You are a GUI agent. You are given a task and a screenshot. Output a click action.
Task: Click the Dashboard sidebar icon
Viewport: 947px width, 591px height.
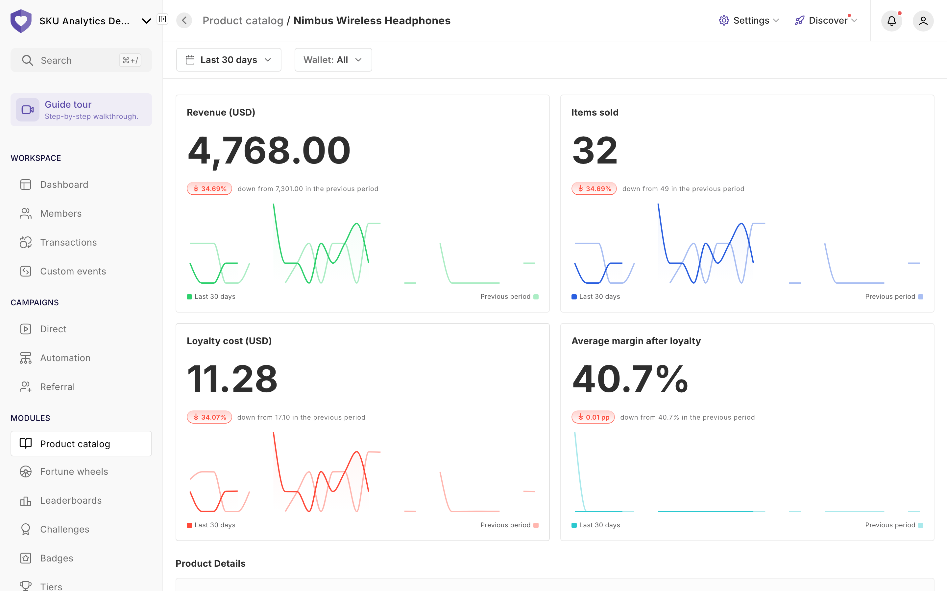(25, 185)
